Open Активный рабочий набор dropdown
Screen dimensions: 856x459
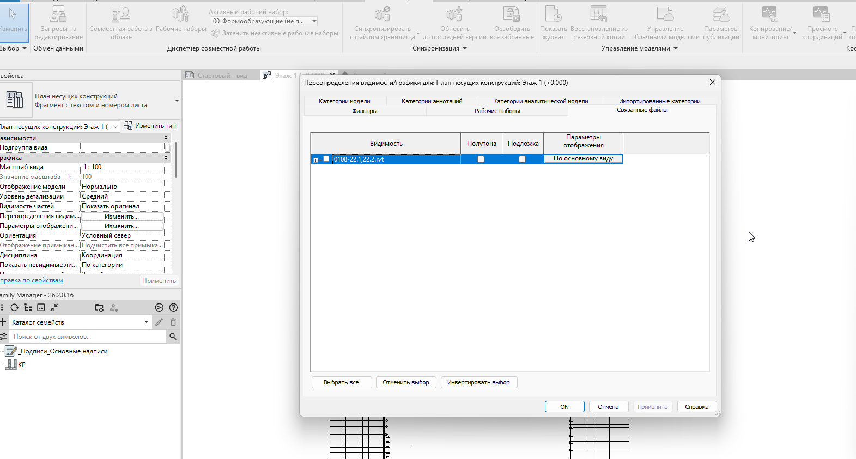tap(264, 21)
